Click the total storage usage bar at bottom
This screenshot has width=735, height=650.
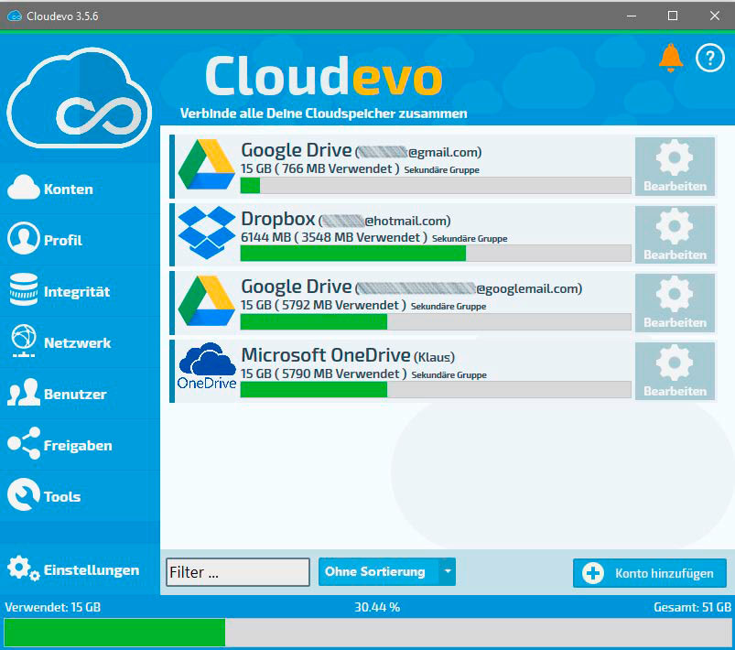click(368, 633)
